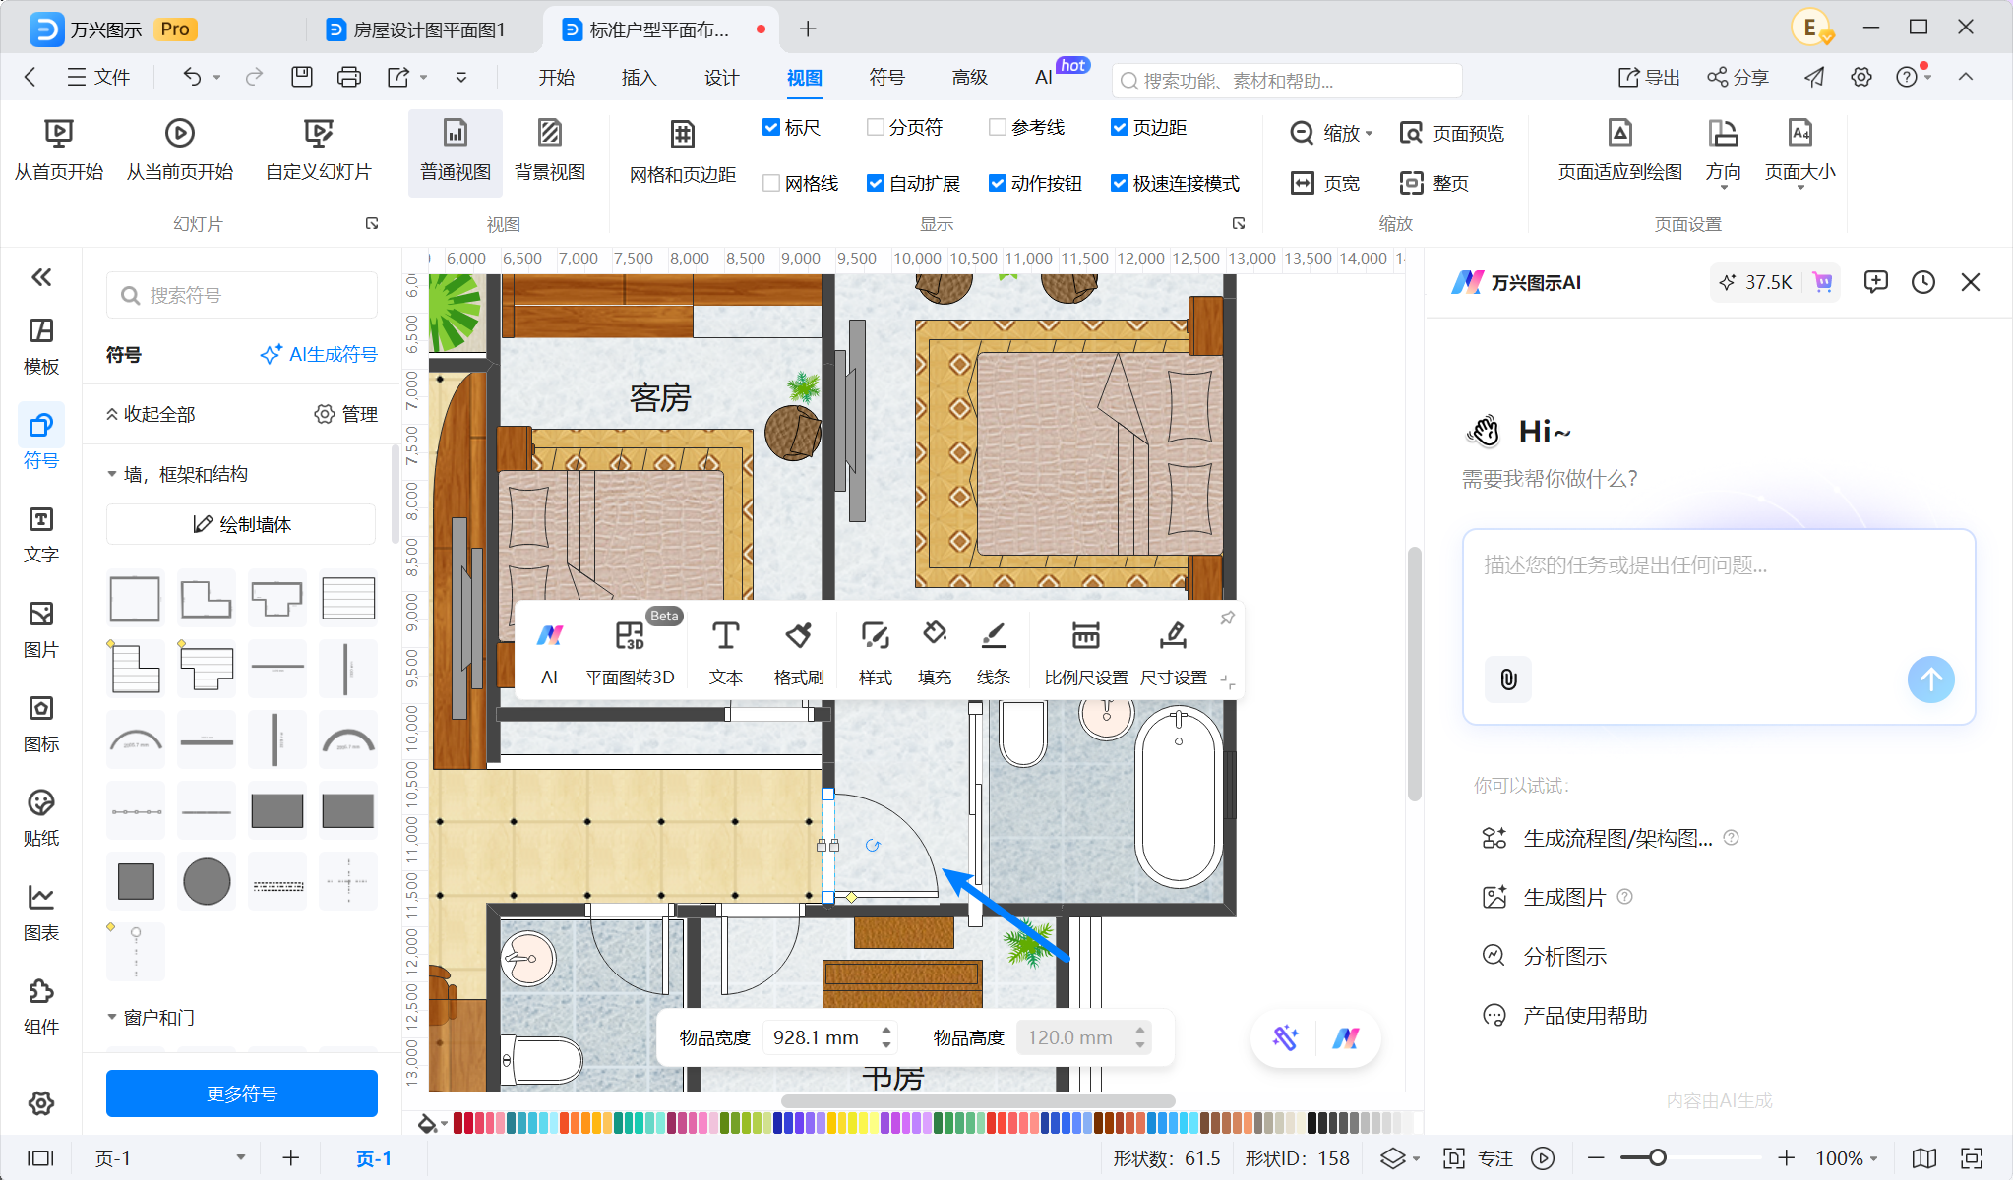Click the 页宽 fit width icon
The width and height of the screenshot is (2013, 1180).
[x=1303, y=183]
